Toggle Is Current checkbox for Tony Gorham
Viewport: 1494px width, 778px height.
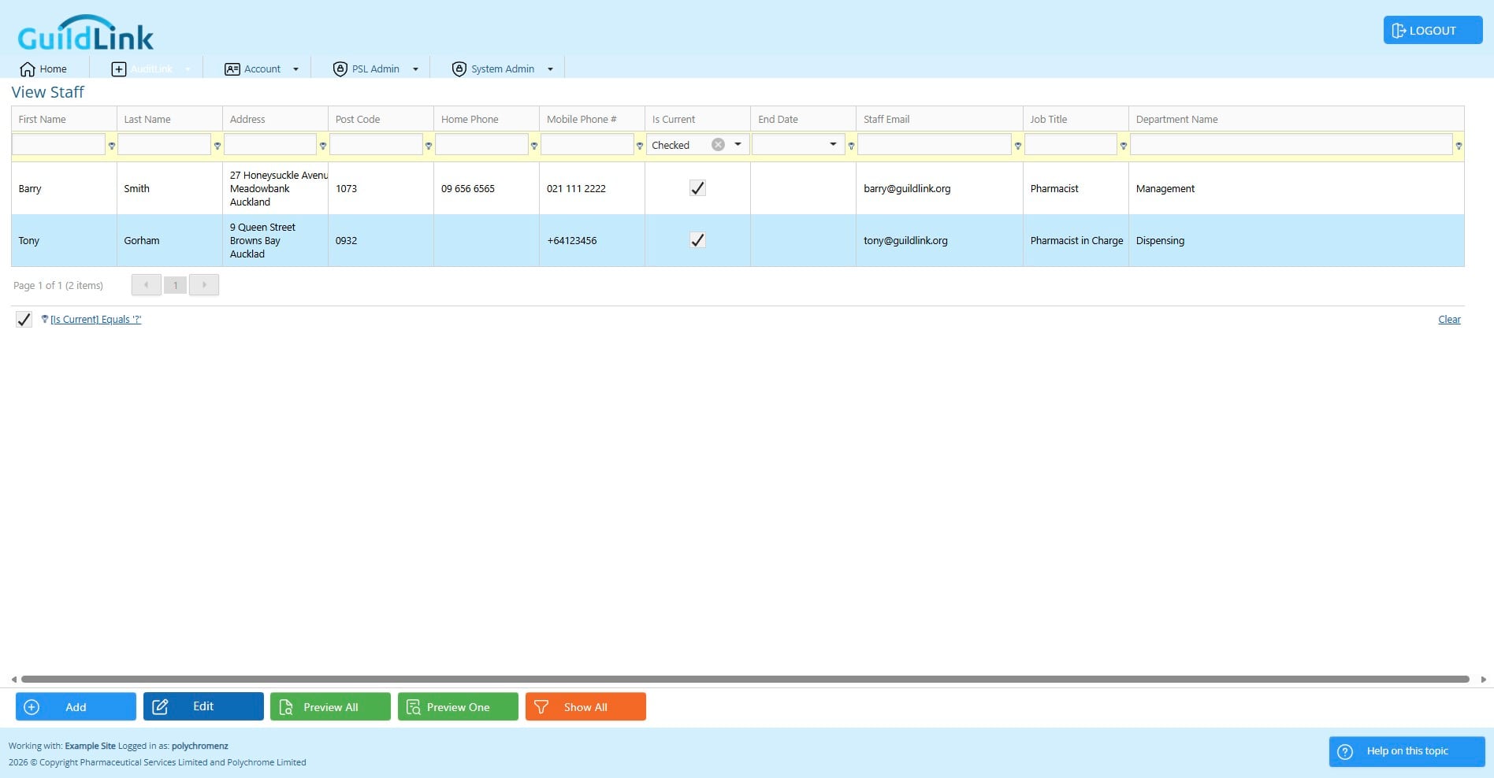pos(697,240)
